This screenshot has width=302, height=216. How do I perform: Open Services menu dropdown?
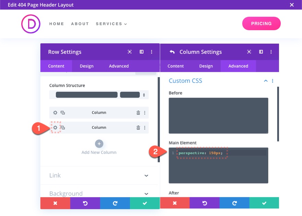click(x=111, y=24)
